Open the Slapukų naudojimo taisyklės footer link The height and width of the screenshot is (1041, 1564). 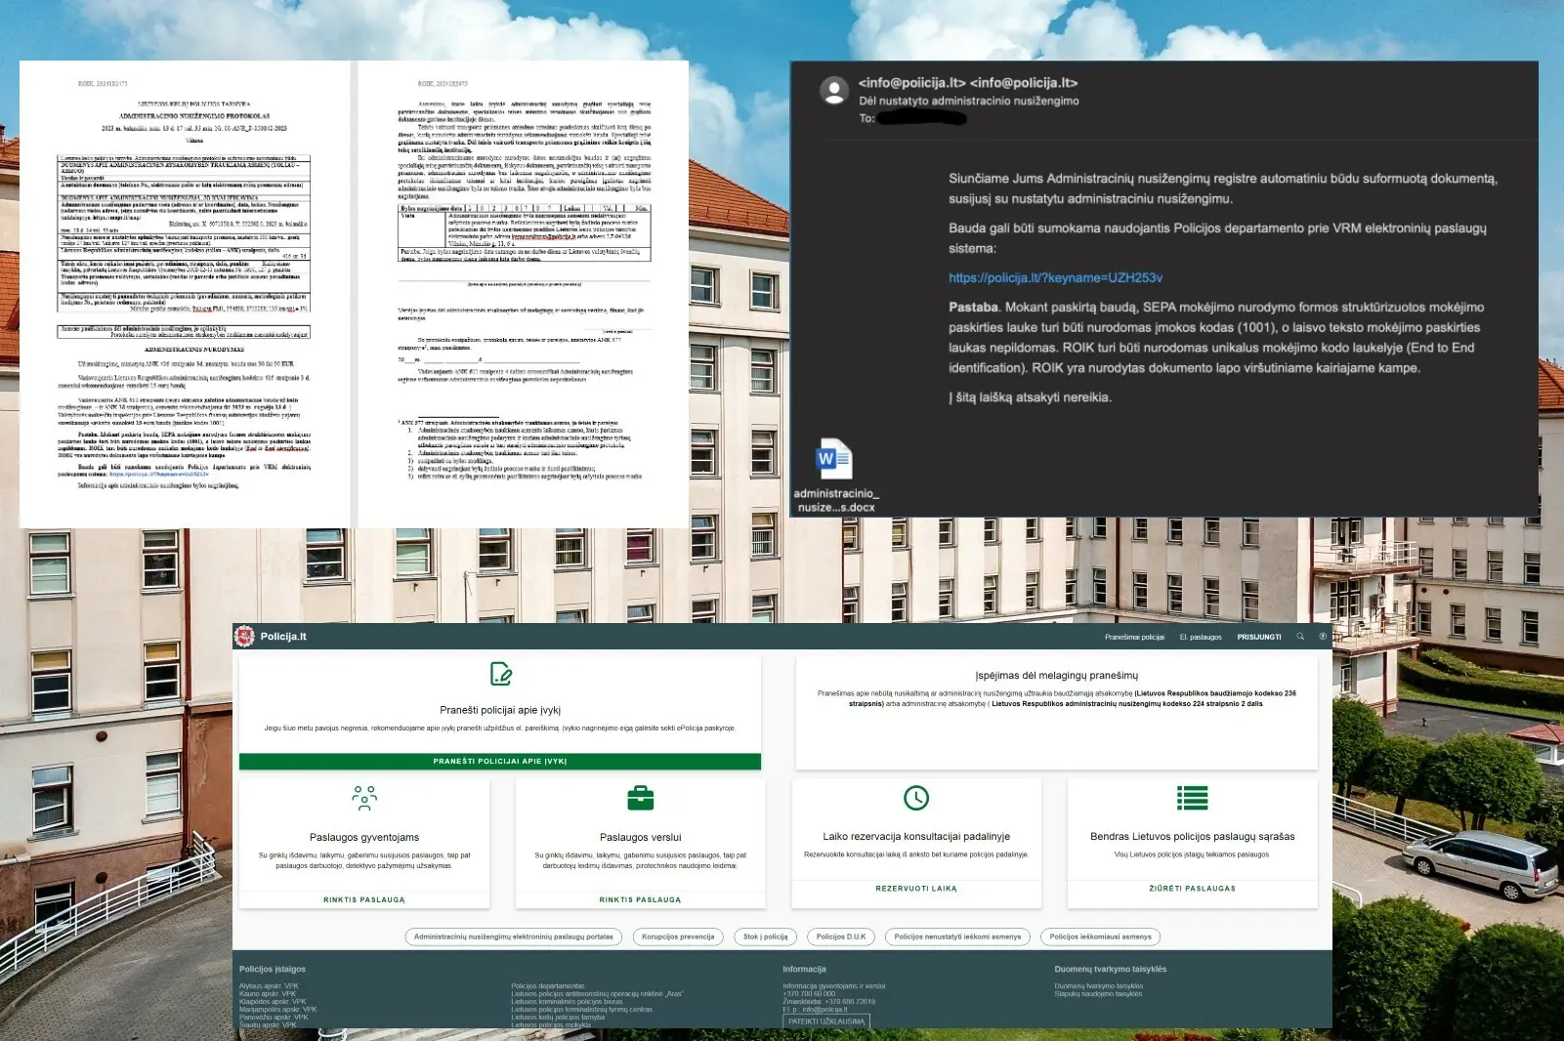click(1098, 994)
